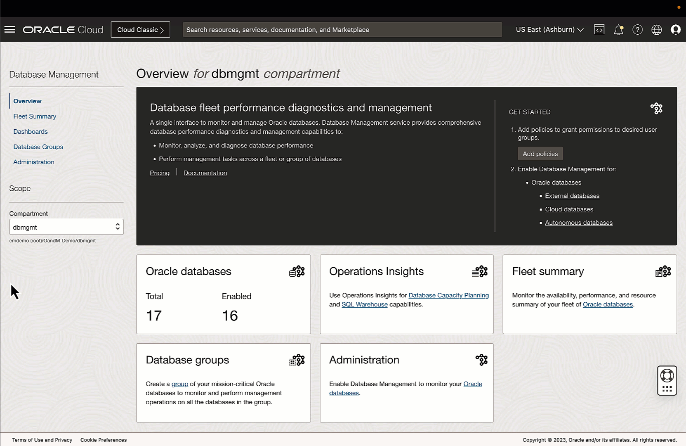
Task: Select Fleet Summary in the sidebar
Action: [35, 116]
